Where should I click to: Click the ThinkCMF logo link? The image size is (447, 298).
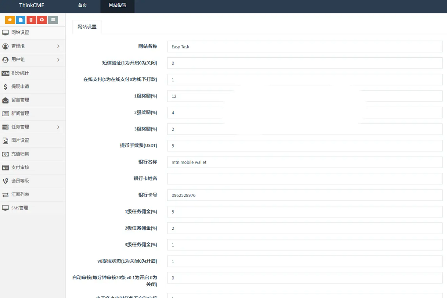(32, 6)
